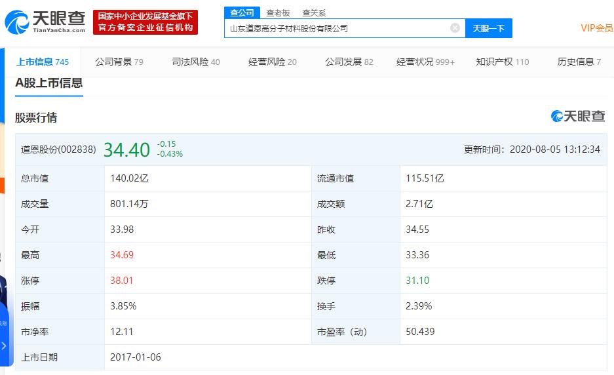The width and height of the screenshot is (614, 375).
Task: Click the 总市值 label cell
Action: [60, 178]
